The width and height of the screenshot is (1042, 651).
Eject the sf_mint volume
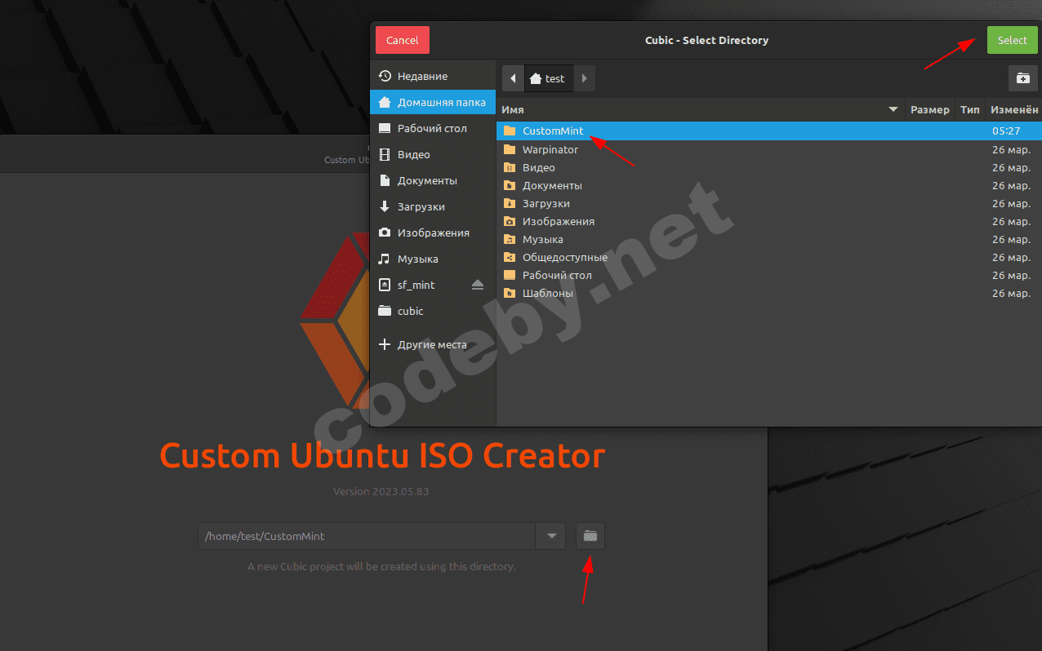[x=478, y=285]
